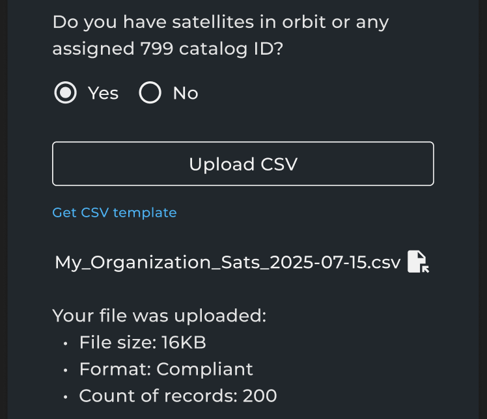487x419 pixels.
Task: Click the Count of records label
Action: pos(158,396)
